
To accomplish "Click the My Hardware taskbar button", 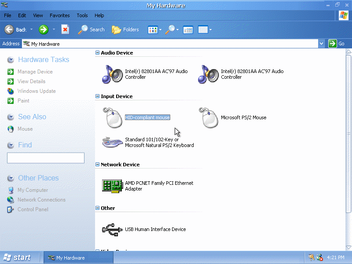I will coord(78,258).
